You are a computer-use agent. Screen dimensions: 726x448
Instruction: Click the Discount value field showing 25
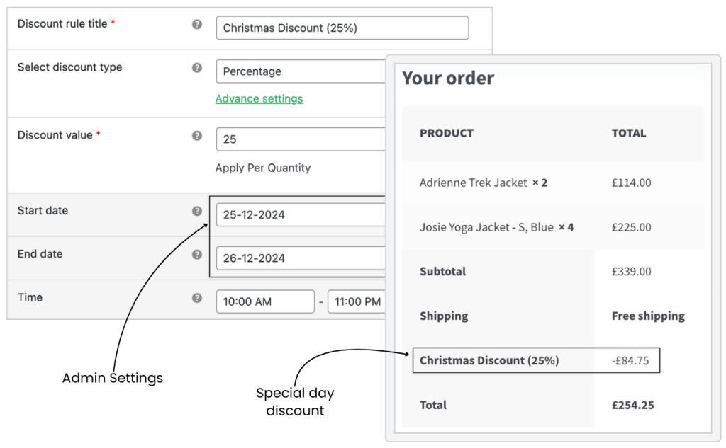click(301, 139)
